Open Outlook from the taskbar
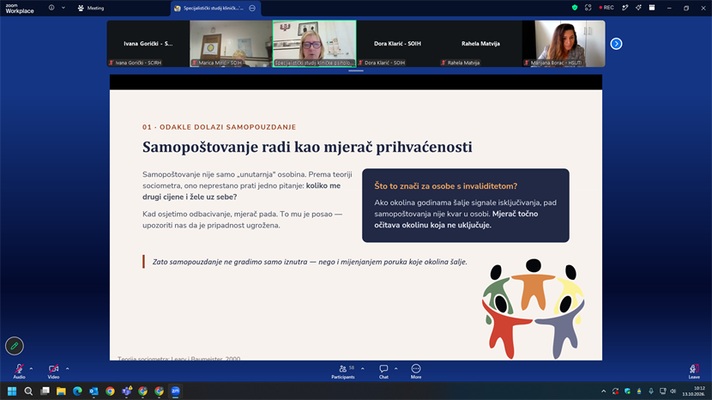 [94, 391]
